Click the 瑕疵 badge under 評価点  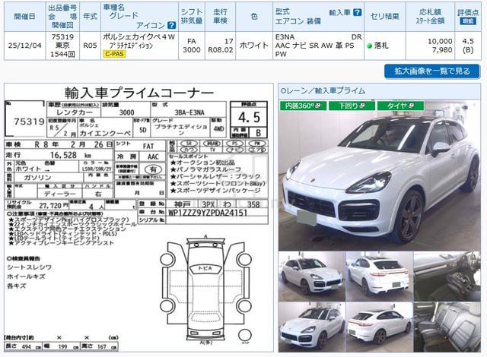coord(468,21)
